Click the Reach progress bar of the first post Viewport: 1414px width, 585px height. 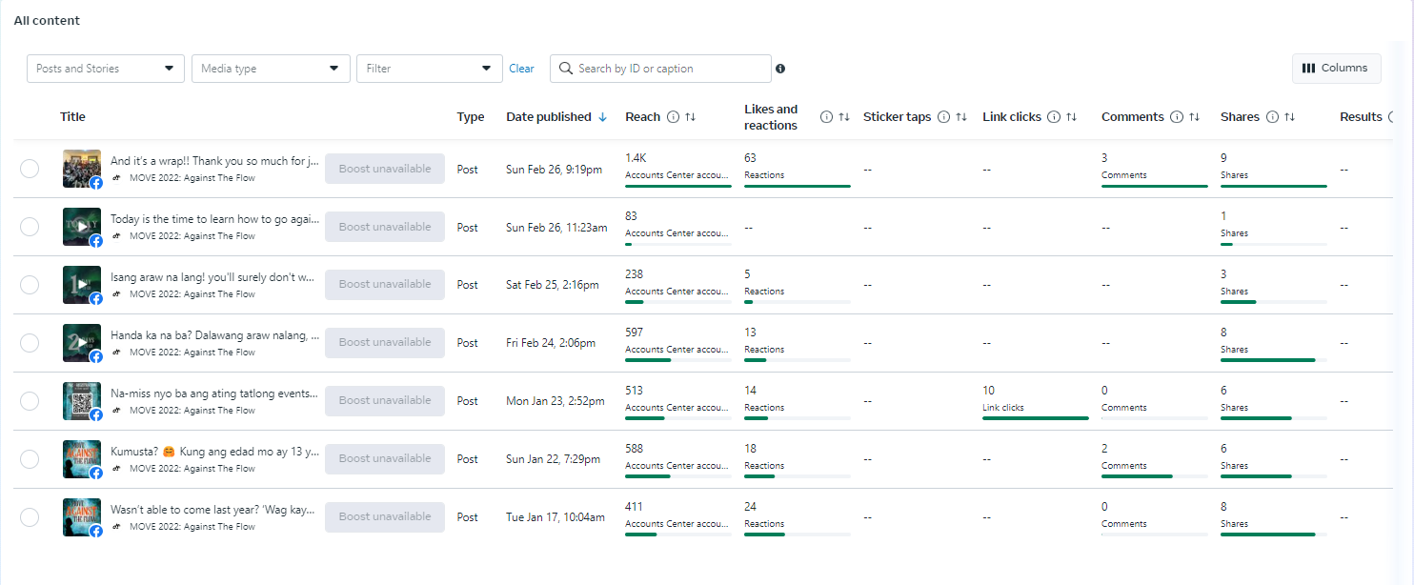click(x=677, y=186)
